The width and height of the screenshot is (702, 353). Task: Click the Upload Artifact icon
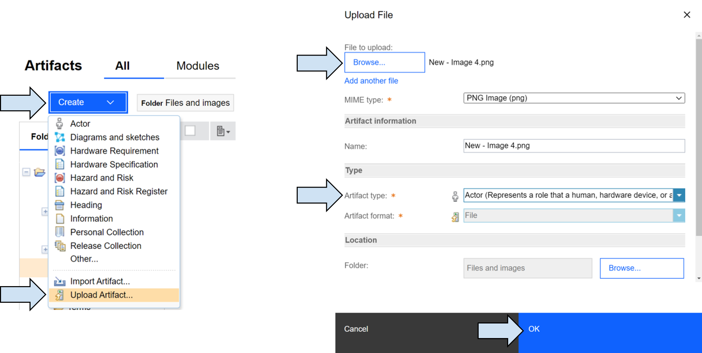(x=59, y=295)
